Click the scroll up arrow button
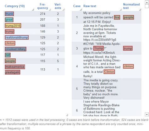 [147, 2]
